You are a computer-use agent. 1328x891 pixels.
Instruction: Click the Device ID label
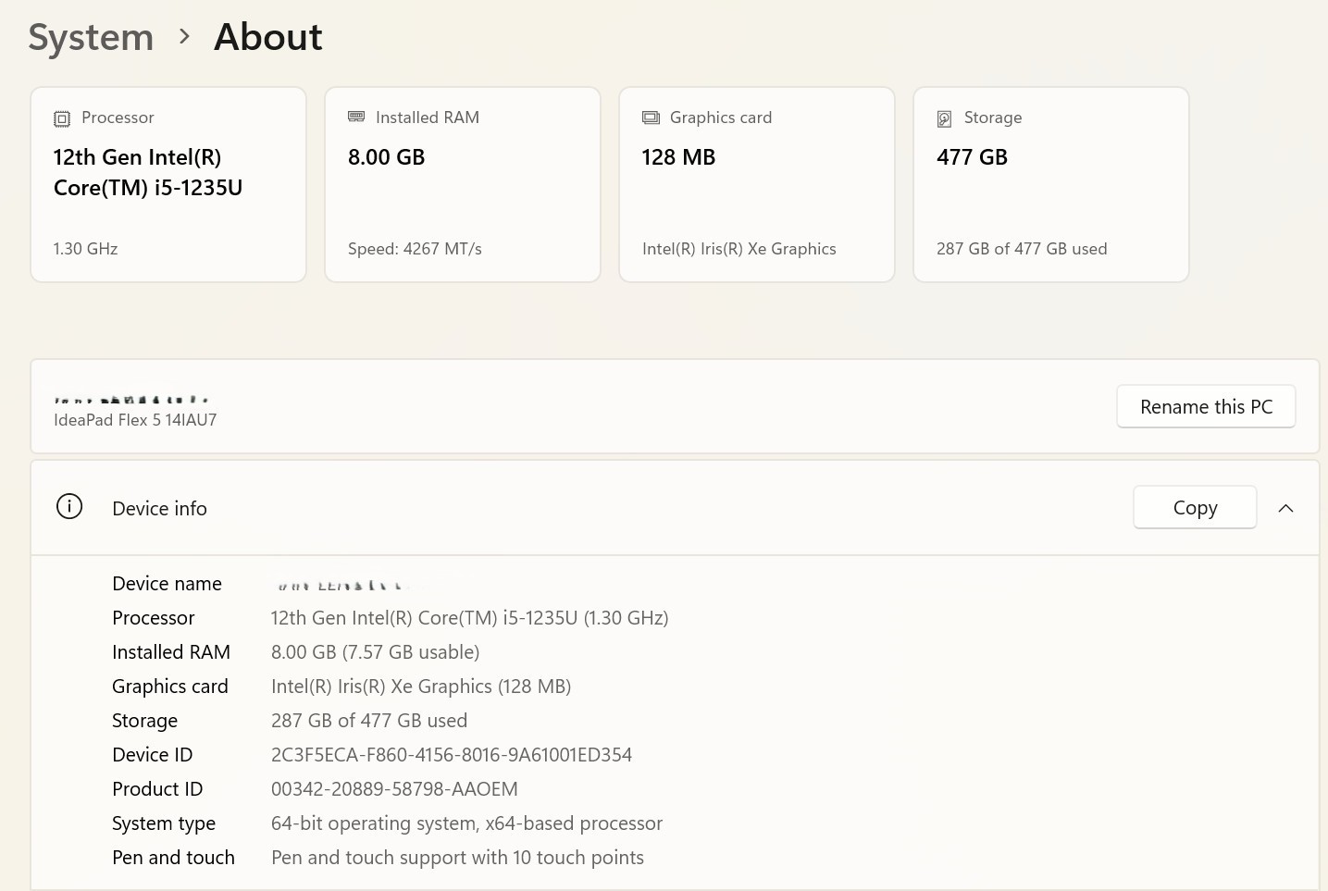(x=153, y=755)
